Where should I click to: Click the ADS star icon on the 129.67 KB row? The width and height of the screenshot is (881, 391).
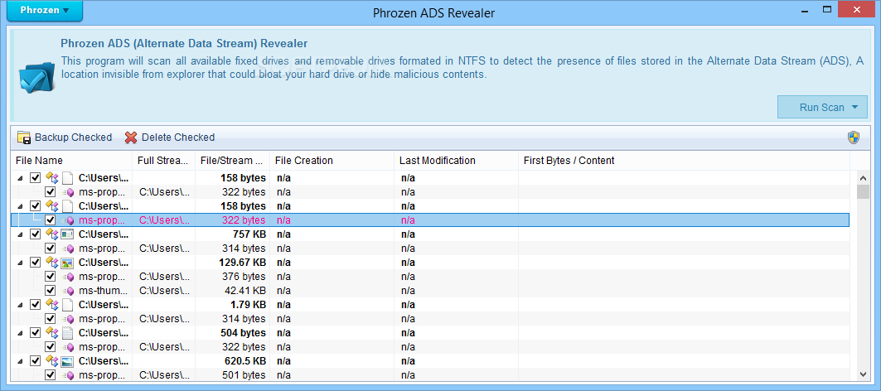click(52, 263)
